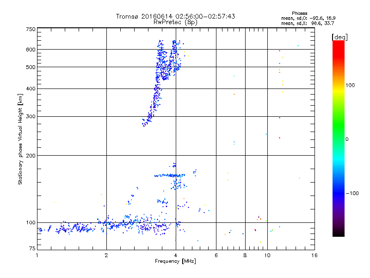Click the 'mean, sd,O: -92.6, 18.9' text

coord(308,18)
